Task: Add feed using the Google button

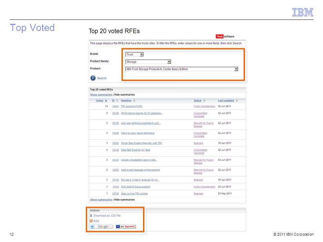Action: click(x=102, y=227)
